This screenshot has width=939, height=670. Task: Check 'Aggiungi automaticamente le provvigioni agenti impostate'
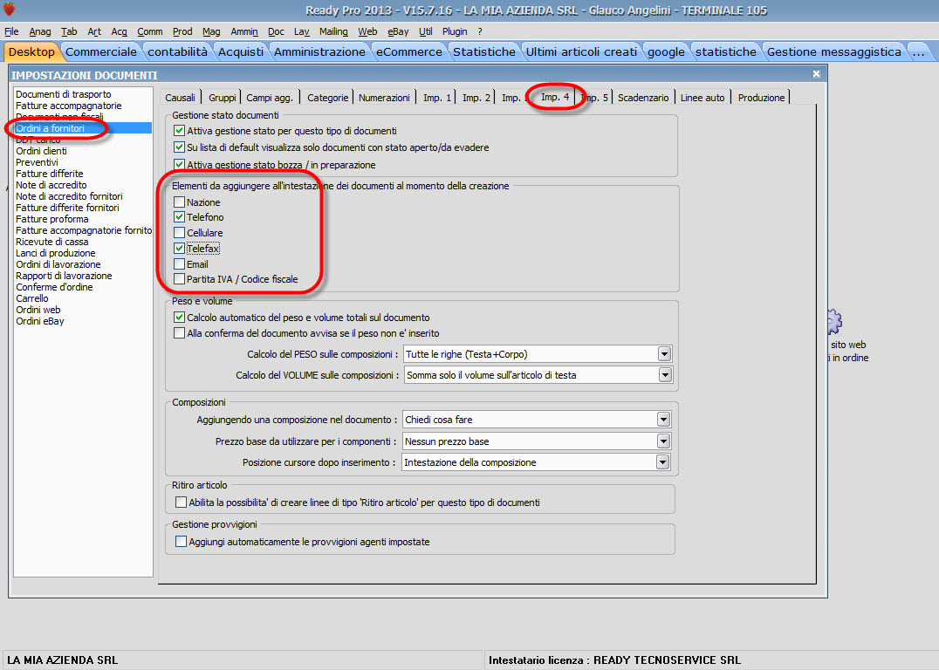(x=181, y=541)
